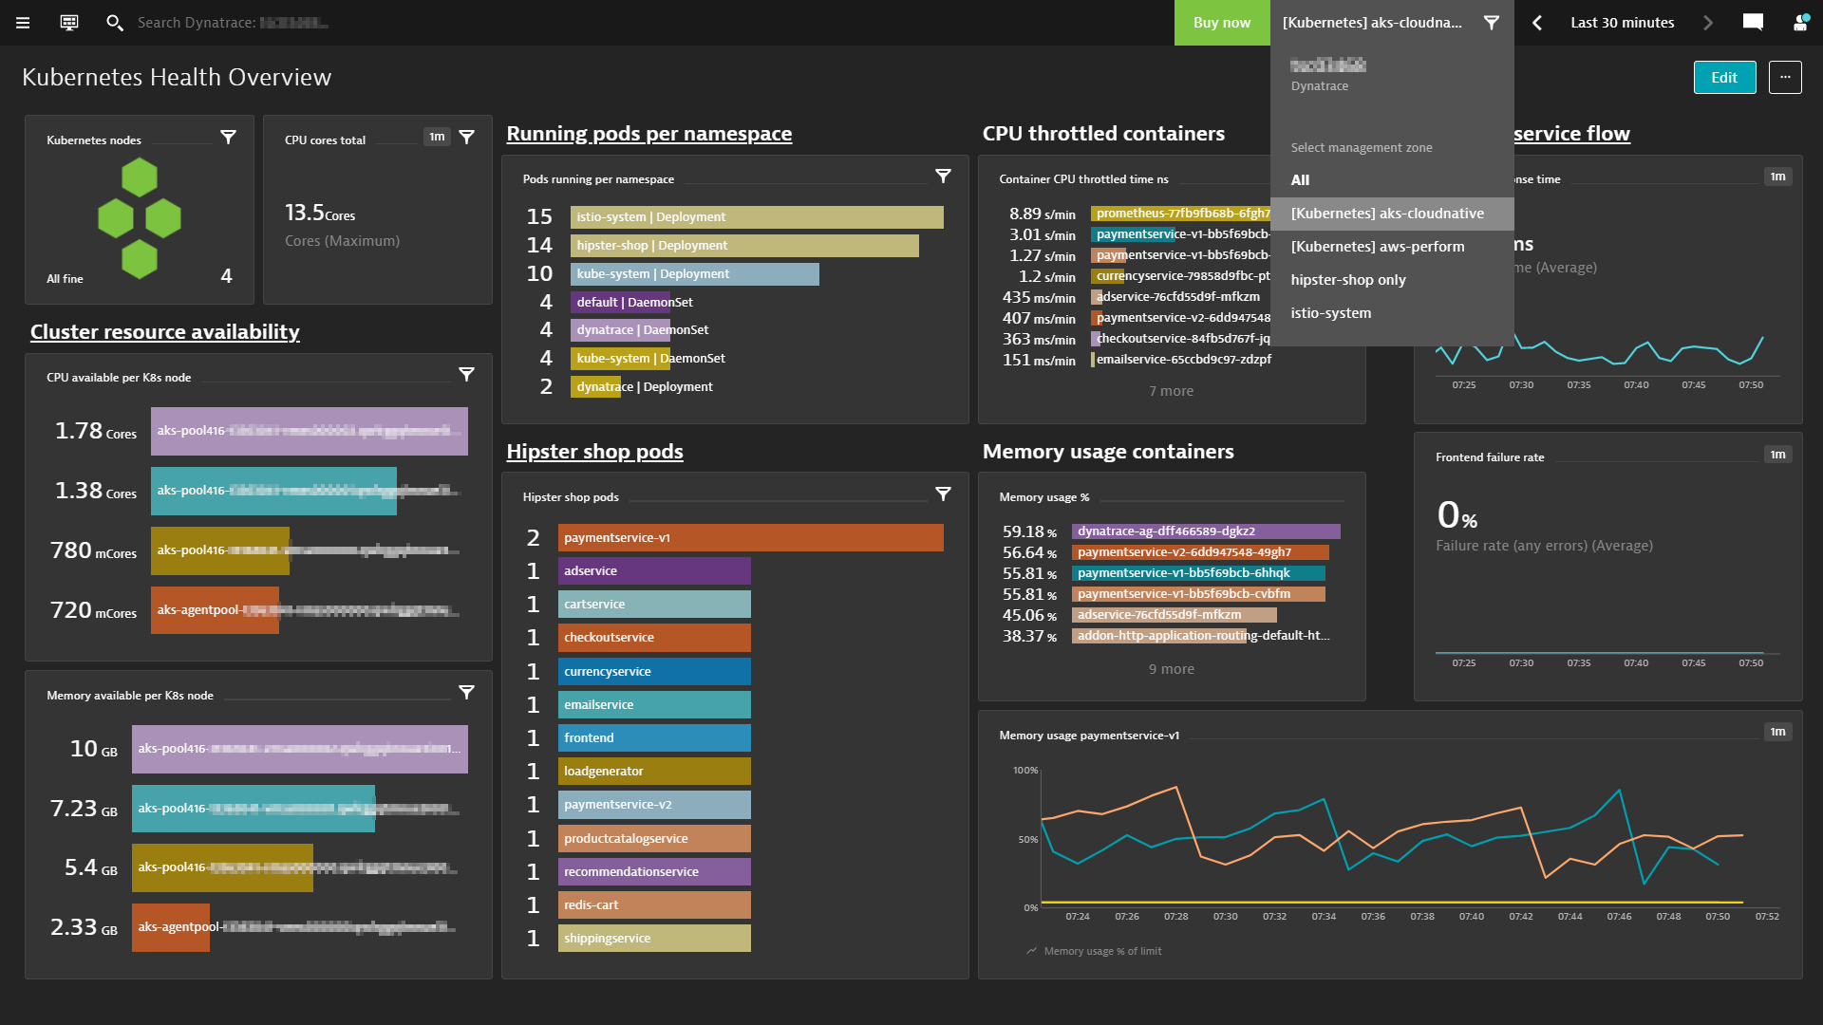Focus the Search Dynatrace field
The width and height of the screenshot is (1823, 1025).
tap(233, 23)
